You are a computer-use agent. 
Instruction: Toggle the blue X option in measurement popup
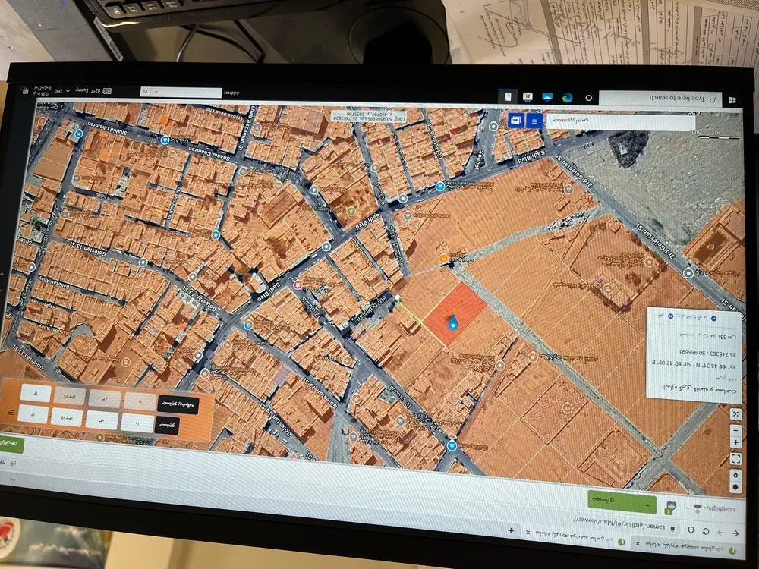click(670, 316)
